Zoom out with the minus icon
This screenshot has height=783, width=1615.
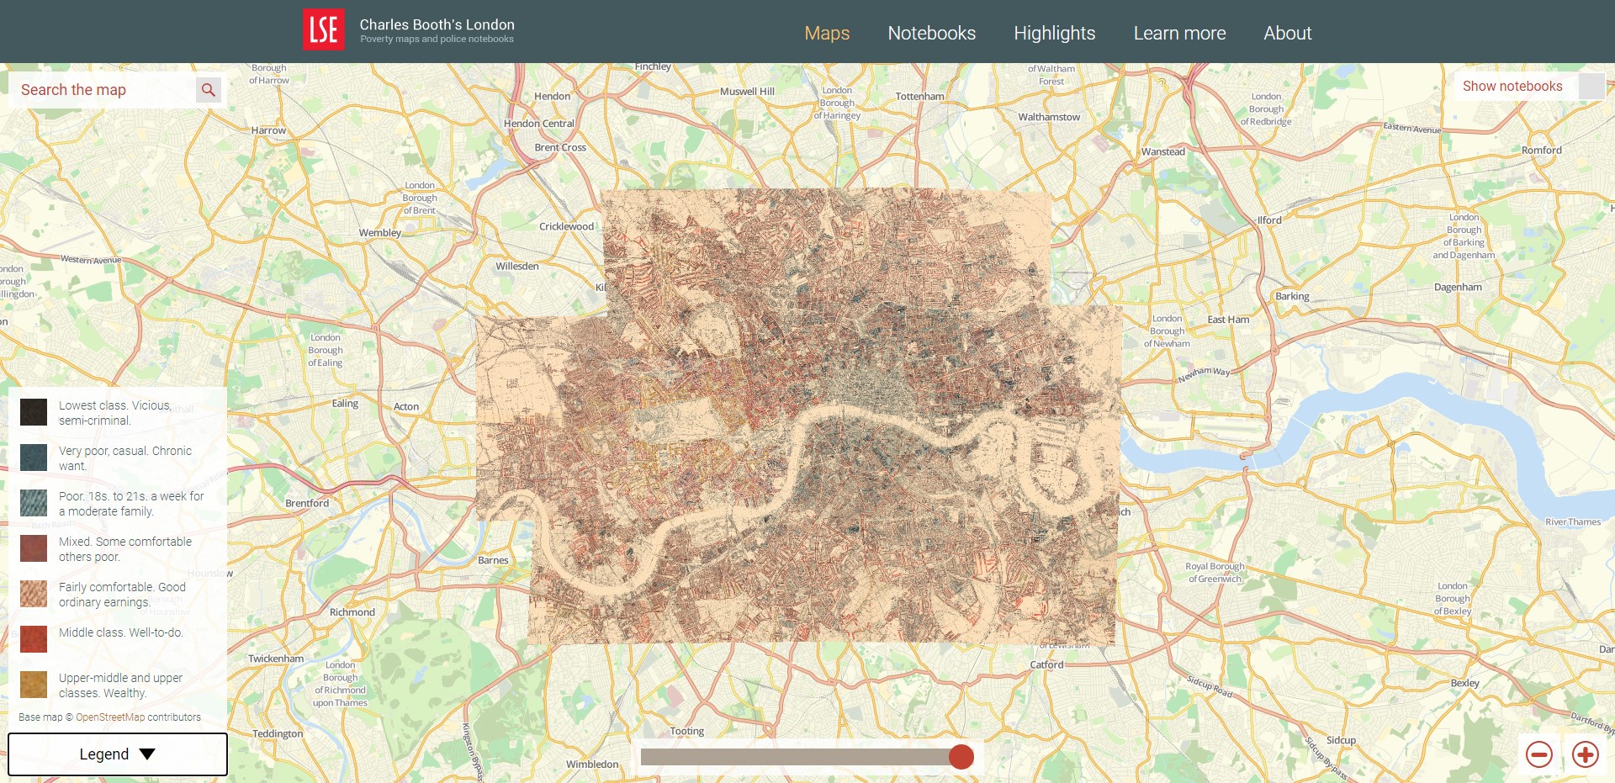coord(1539,754)
